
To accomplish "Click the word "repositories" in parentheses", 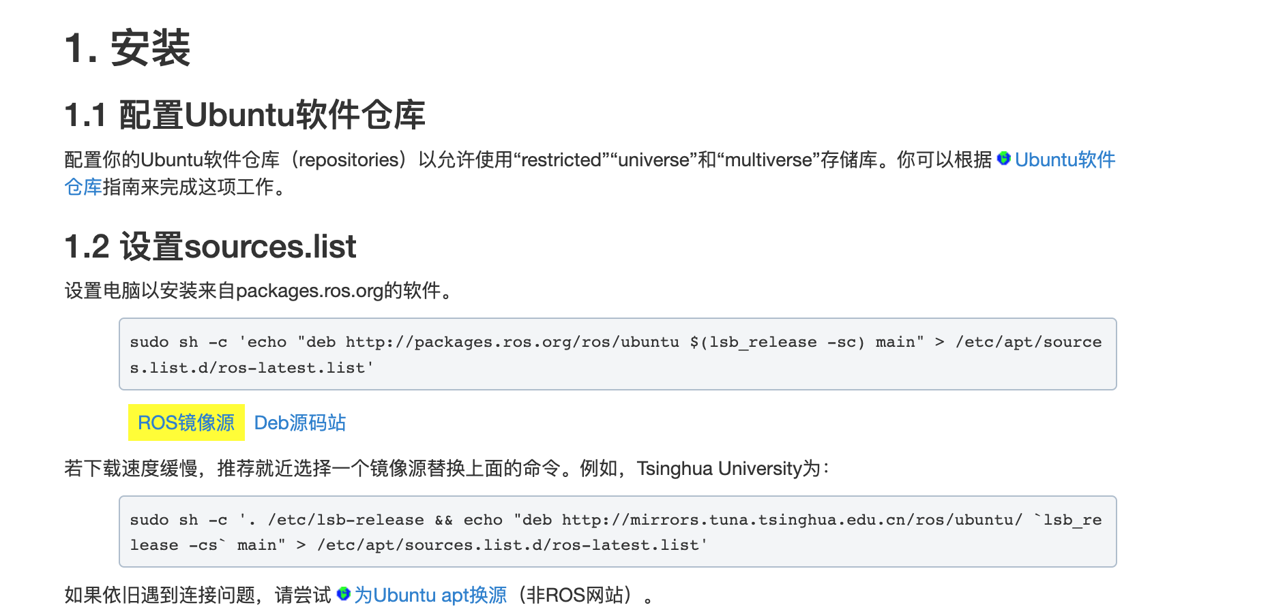I will point(349,160).
